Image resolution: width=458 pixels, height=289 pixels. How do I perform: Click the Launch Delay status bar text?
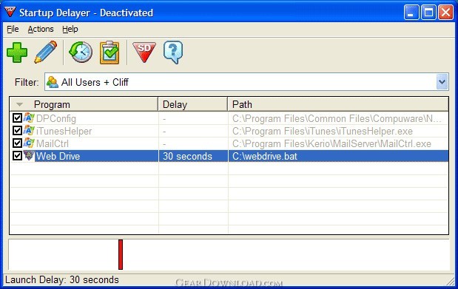[62, 279]
